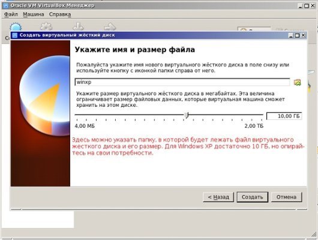Click the resize grip at window corner
This screenshot has width=318, height=240.
(x=314, y=235)
